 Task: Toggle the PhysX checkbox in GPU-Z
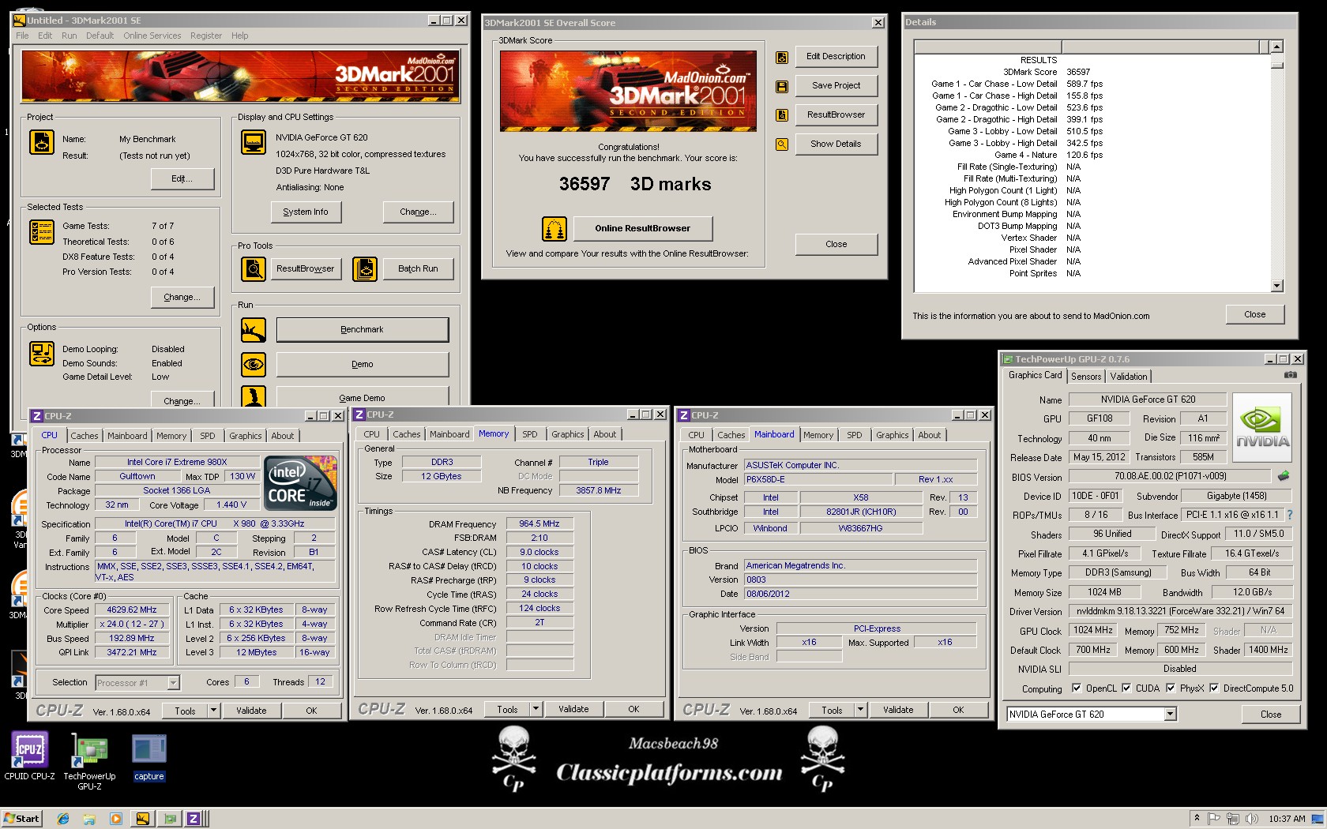[x=1170, y=688]
